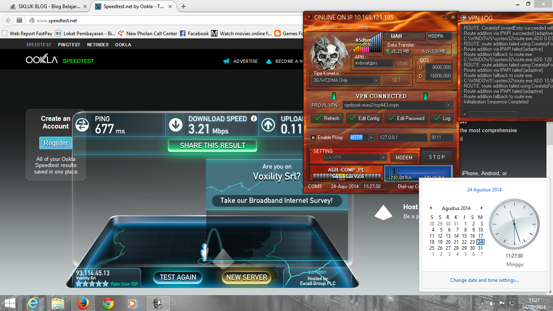Click the white pyramid host icon
The width and height of the screenshot is (553, 311).
(383, 212)
